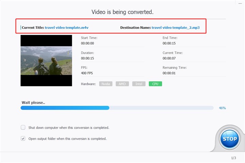This screenshot has height=163, width=245.
Task: Click the End Time value 00:00:15
Action: click(169, 43)
